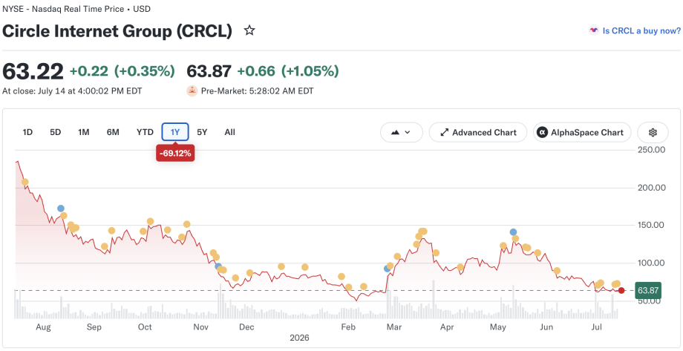Viewport: 683px width, 351px height.
Task: Open "Is CRCL a buy now?" link
Action: pyautogui.click(x=641, y=30)
